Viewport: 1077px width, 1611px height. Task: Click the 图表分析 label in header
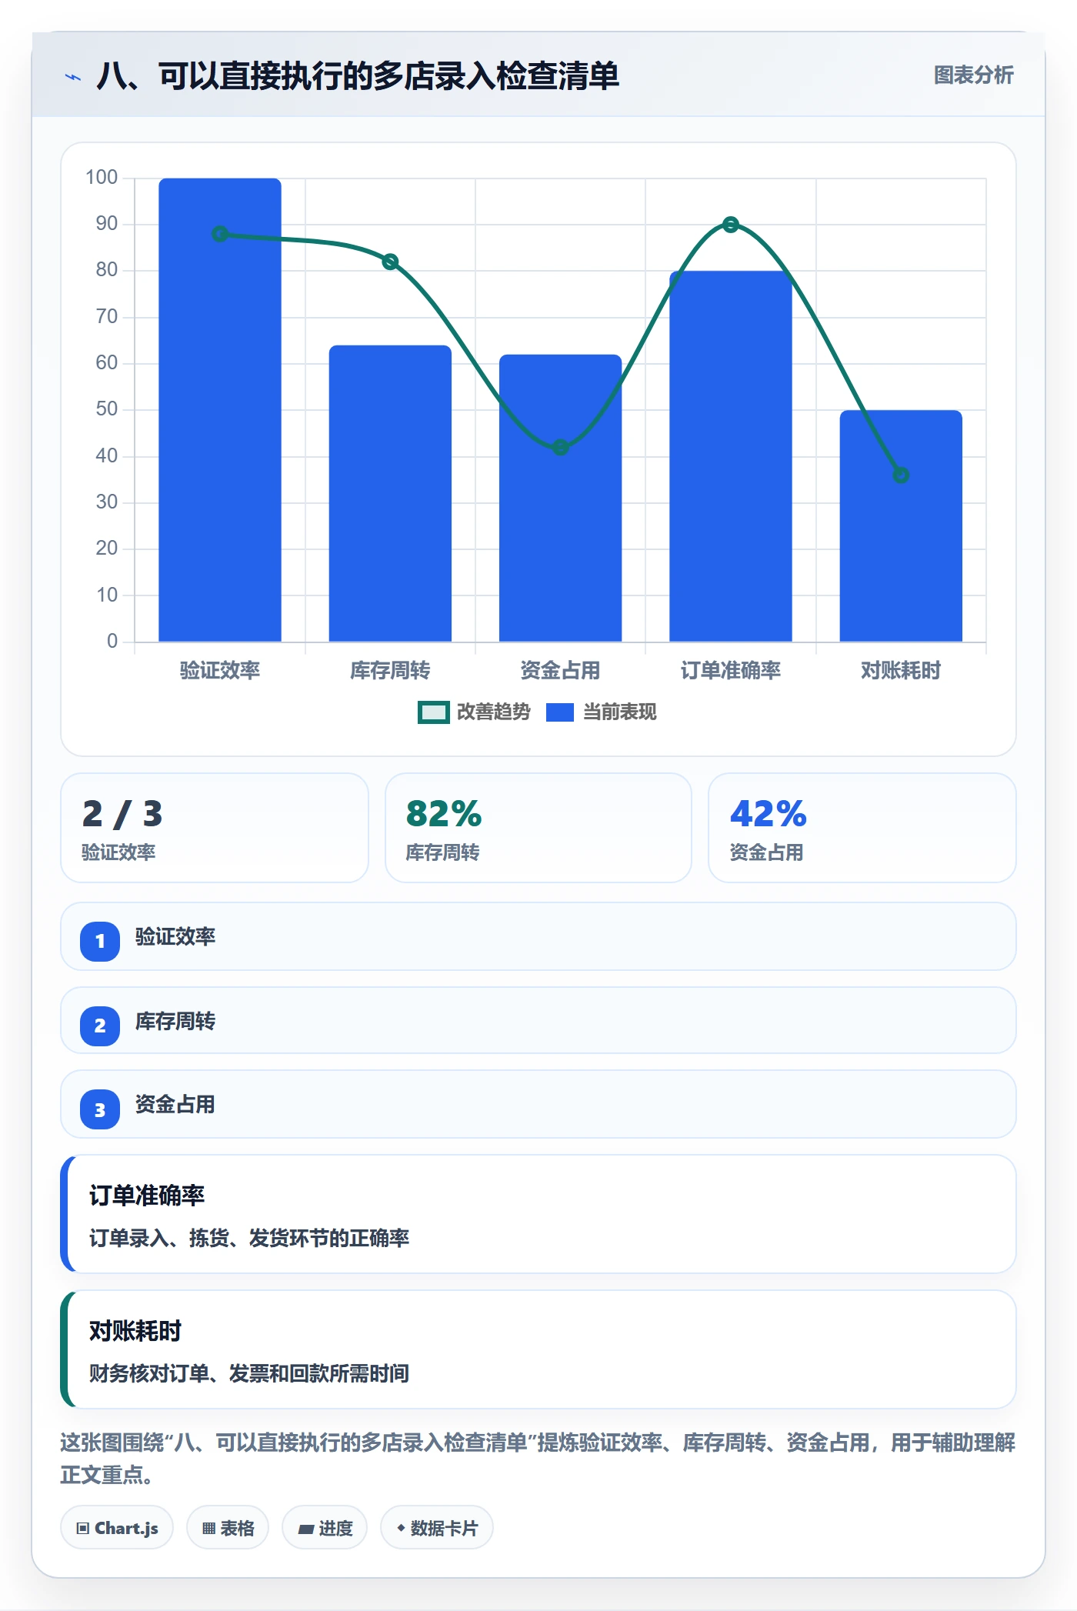coord(973,75)
